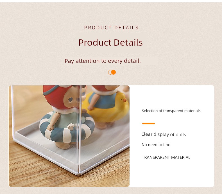The width and height of the screenshot is (222, 194).
Task: Click the hollow outlined circle
Action: (110, 72)
